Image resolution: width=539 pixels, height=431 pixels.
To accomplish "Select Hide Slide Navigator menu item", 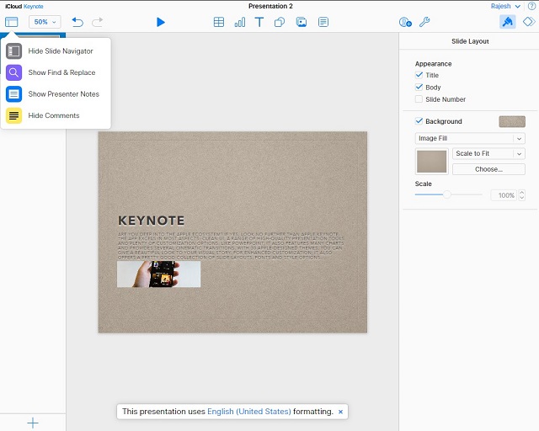I will coord(56,51).
